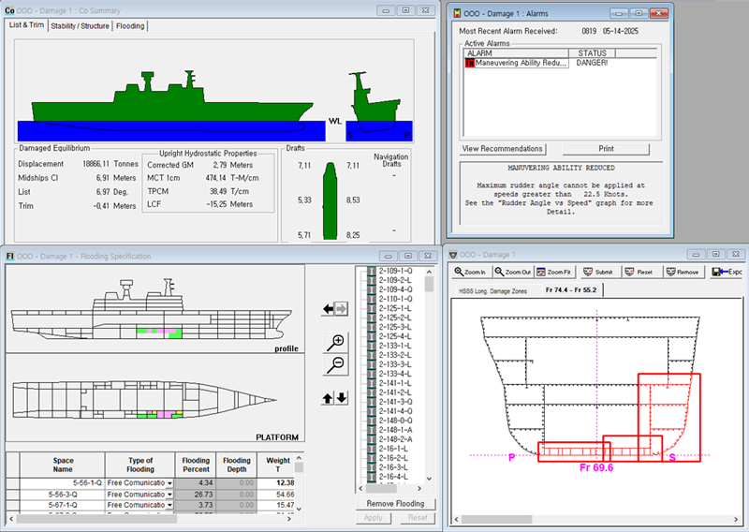749x532 pixels.
Task: Click the up arrow deck icon
Action: pos(328,398)
